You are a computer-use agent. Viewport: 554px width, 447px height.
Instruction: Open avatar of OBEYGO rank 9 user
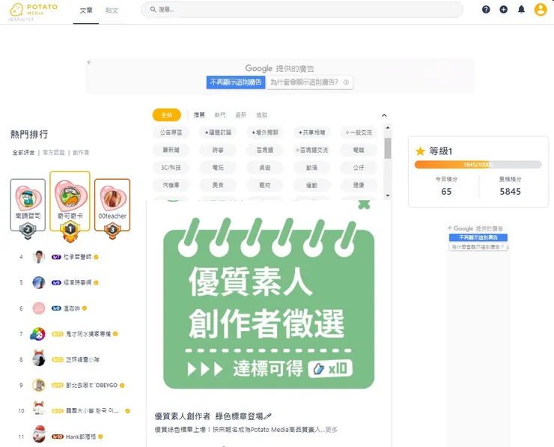pyautogui.click(x=38, y=385)
